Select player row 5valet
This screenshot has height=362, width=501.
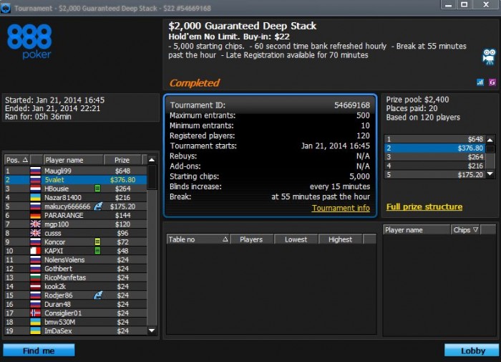(x=75, y=179)
